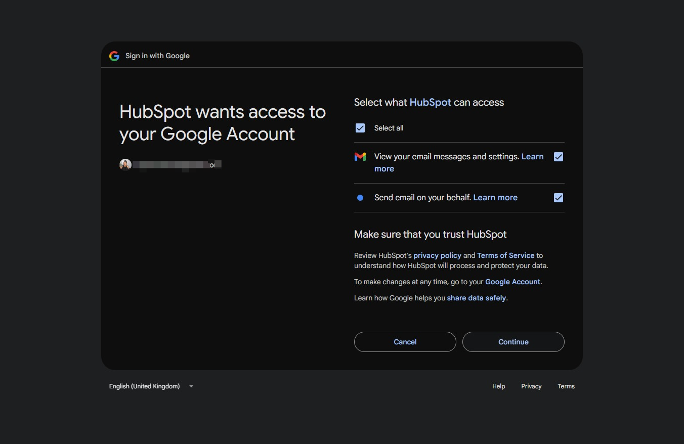The width and height of the screenshot is (684, 444).
Task: Open the Terms footer link
Action: (x=566, y=386)
